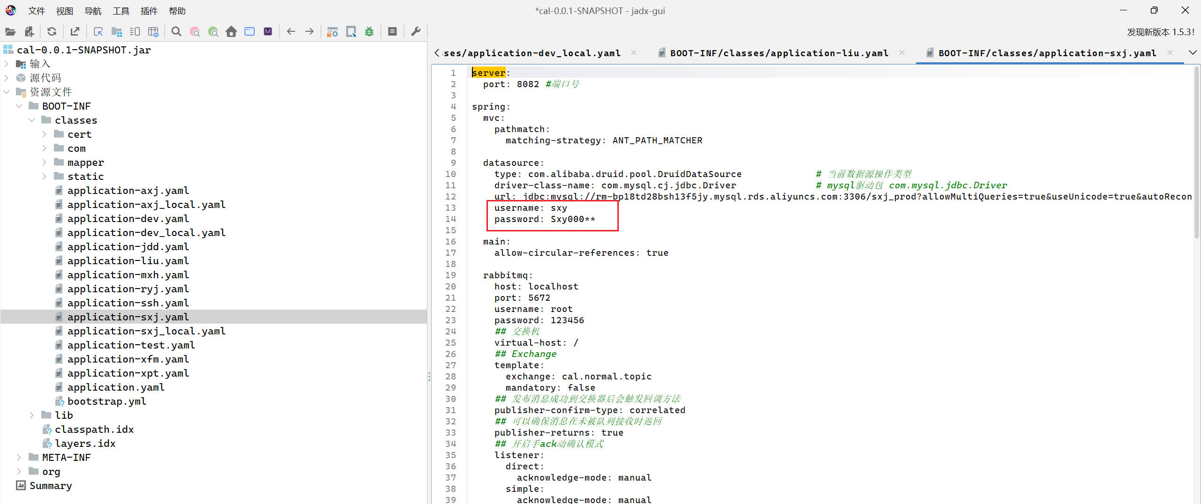Click the green bug debugger icon
Screen dimensions: 1201x504
[369, 32]
